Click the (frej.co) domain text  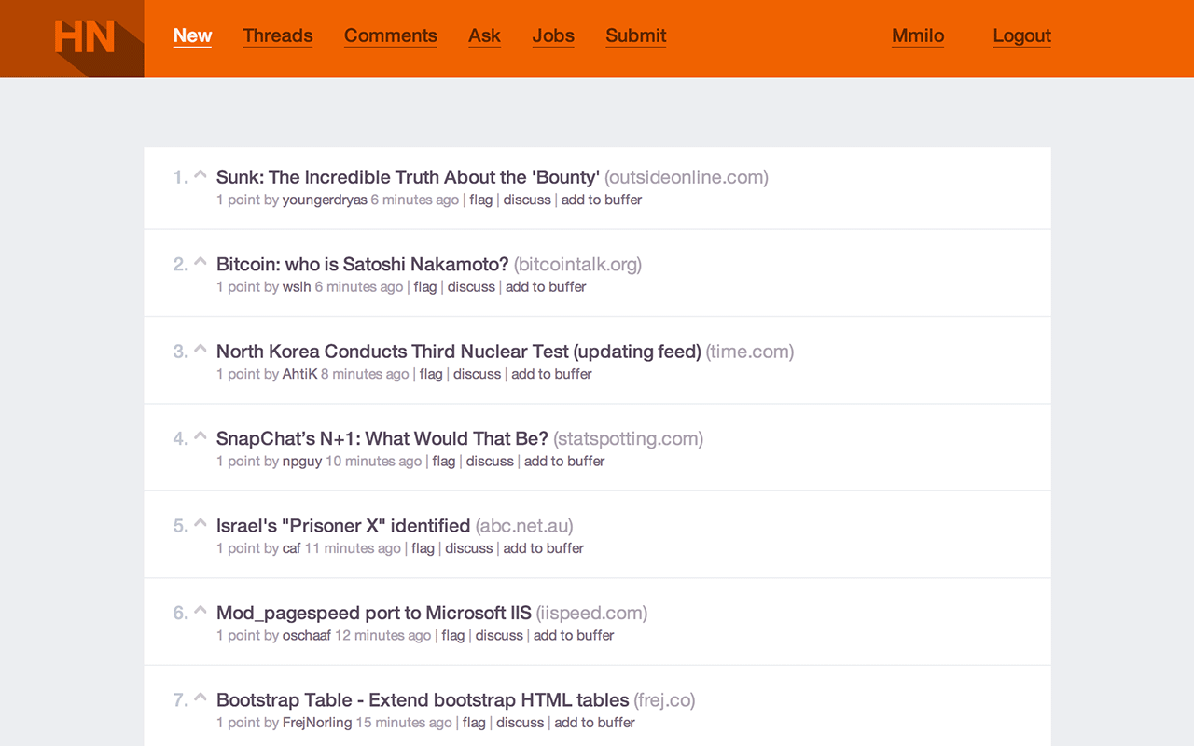[665, 700]
